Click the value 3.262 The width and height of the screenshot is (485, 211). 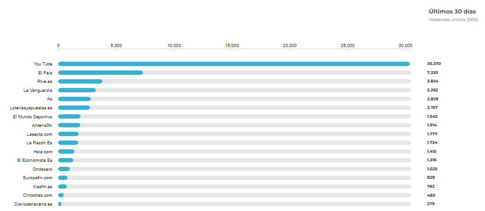click(x=433, y=90)
